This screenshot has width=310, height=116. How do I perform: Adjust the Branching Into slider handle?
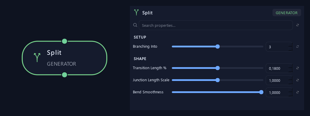click(218, 47)
